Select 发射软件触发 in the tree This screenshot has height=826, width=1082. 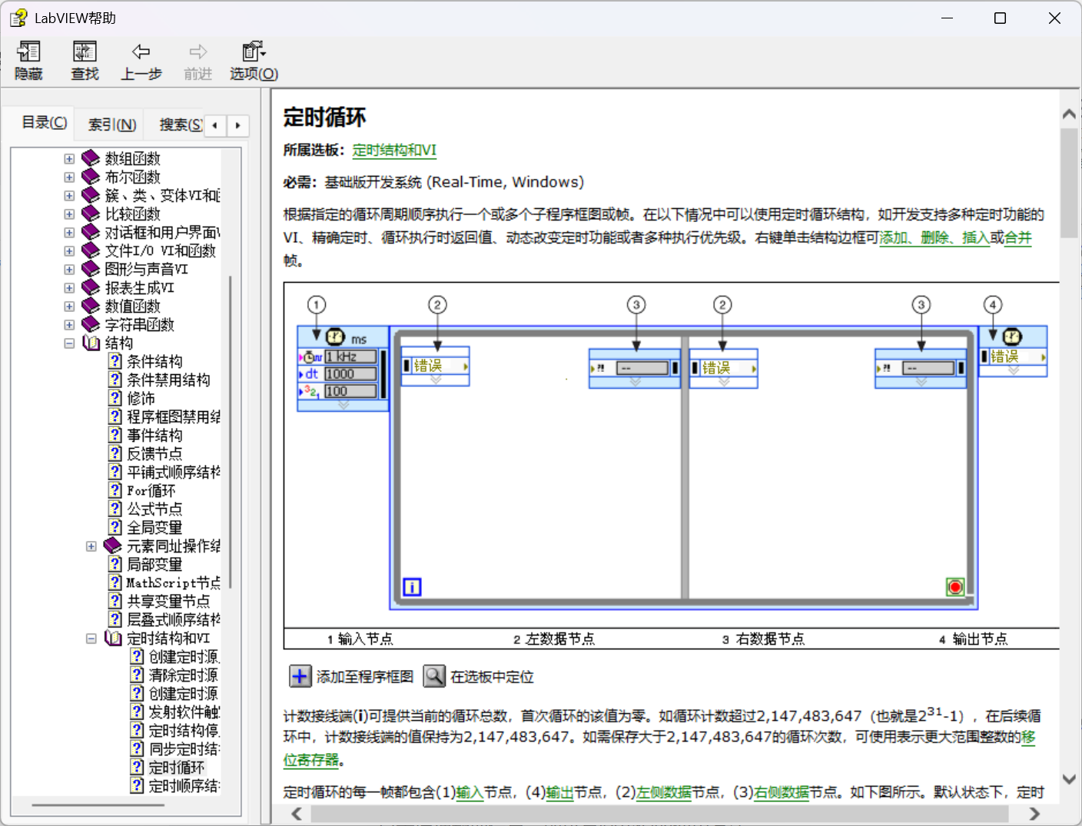tap(184, 712)
